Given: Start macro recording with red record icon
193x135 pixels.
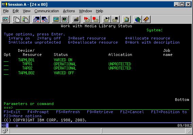Looking at the screenshot, I should (87, 19).
